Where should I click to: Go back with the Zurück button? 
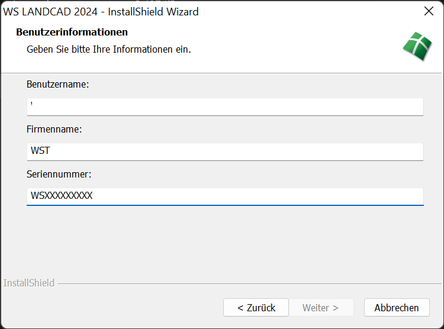pos(256,308)
